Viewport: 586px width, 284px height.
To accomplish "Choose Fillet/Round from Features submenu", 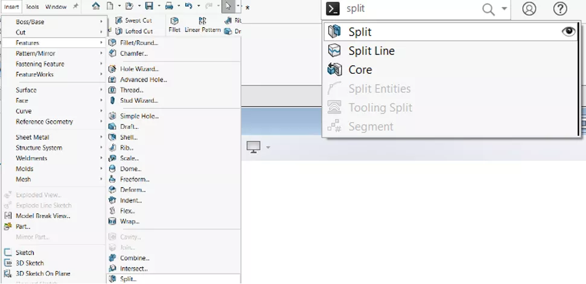I will coord(173,43).
